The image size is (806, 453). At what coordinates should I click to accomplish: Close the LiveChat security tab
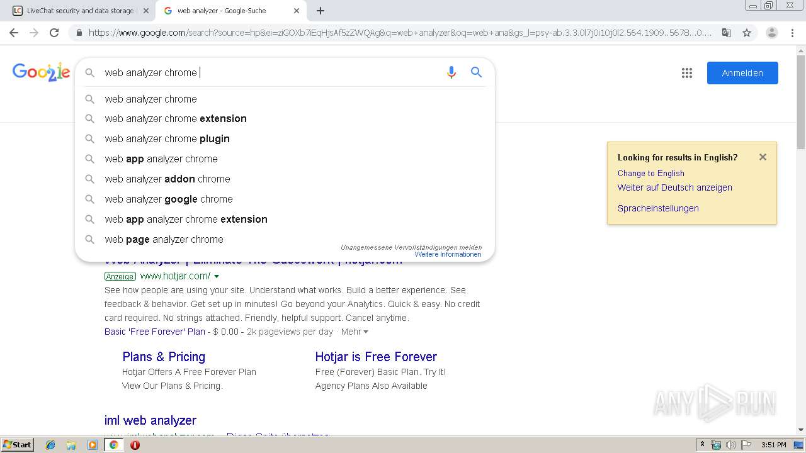pos(146,11)
